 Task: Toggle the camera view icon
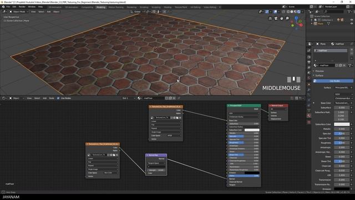click(276, 18)
